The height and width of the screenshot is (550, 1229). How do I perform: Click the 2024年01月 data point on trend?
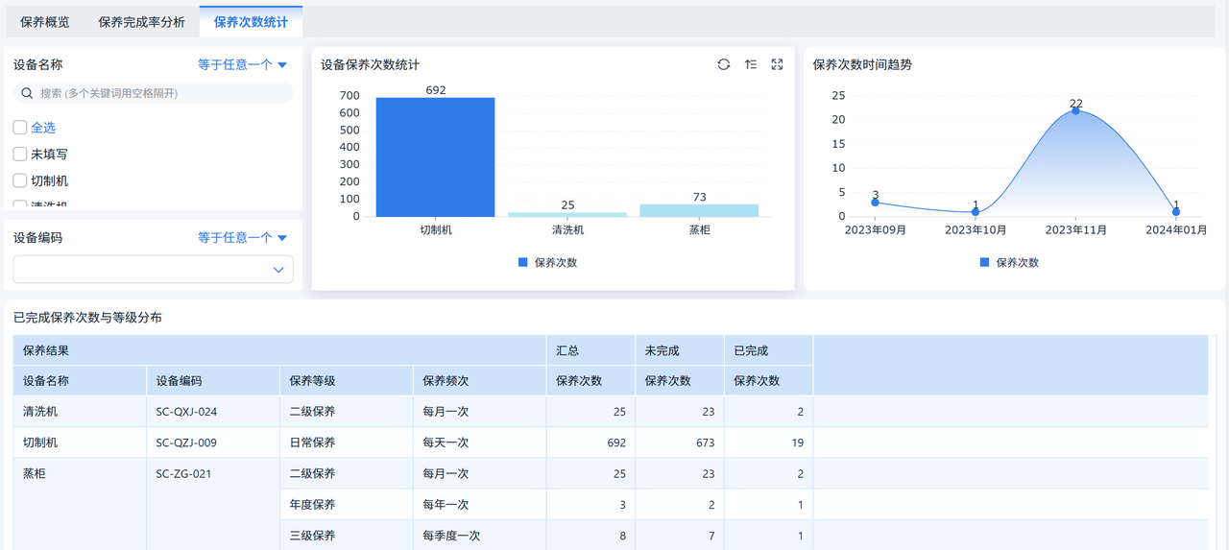[x=1176, y=212]
